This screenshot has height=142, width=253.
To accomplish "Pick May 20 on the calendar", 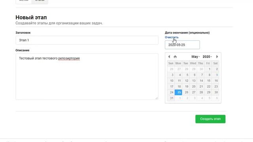I will [x=193, y=86].
